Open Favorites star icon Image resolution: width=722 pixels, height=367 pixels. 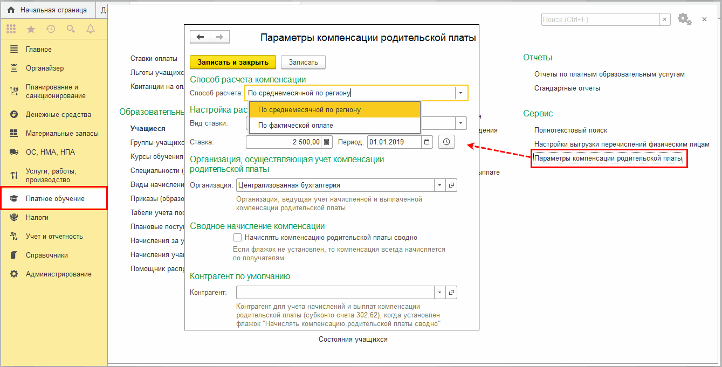pyautogui.click(x=31, y=29)
